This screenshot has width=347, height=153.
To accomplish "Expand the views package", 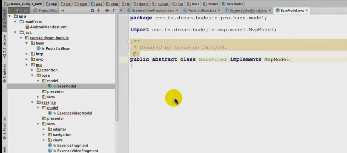I will click(x=44, y=140).
